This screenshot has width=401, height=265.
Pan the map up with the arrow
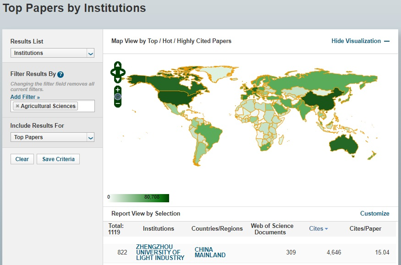[118, 65]
